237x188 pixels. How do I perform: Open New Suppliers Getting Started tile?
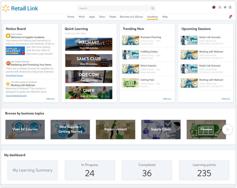70,129
